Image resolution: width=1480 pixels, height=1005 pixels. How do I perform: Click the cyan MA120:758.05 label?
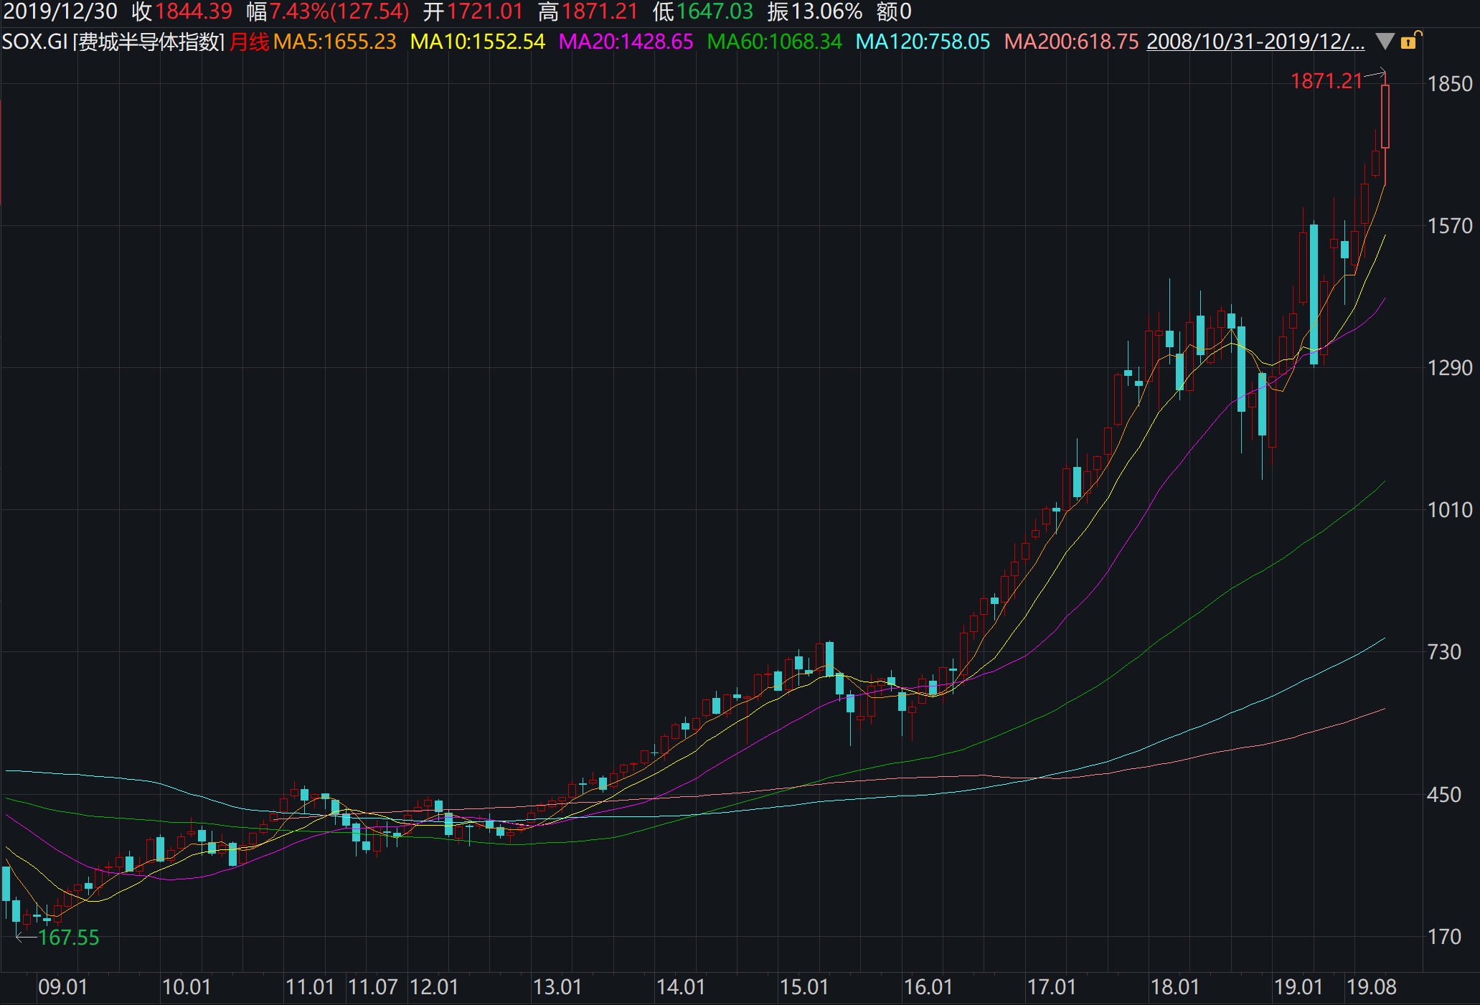923,42
